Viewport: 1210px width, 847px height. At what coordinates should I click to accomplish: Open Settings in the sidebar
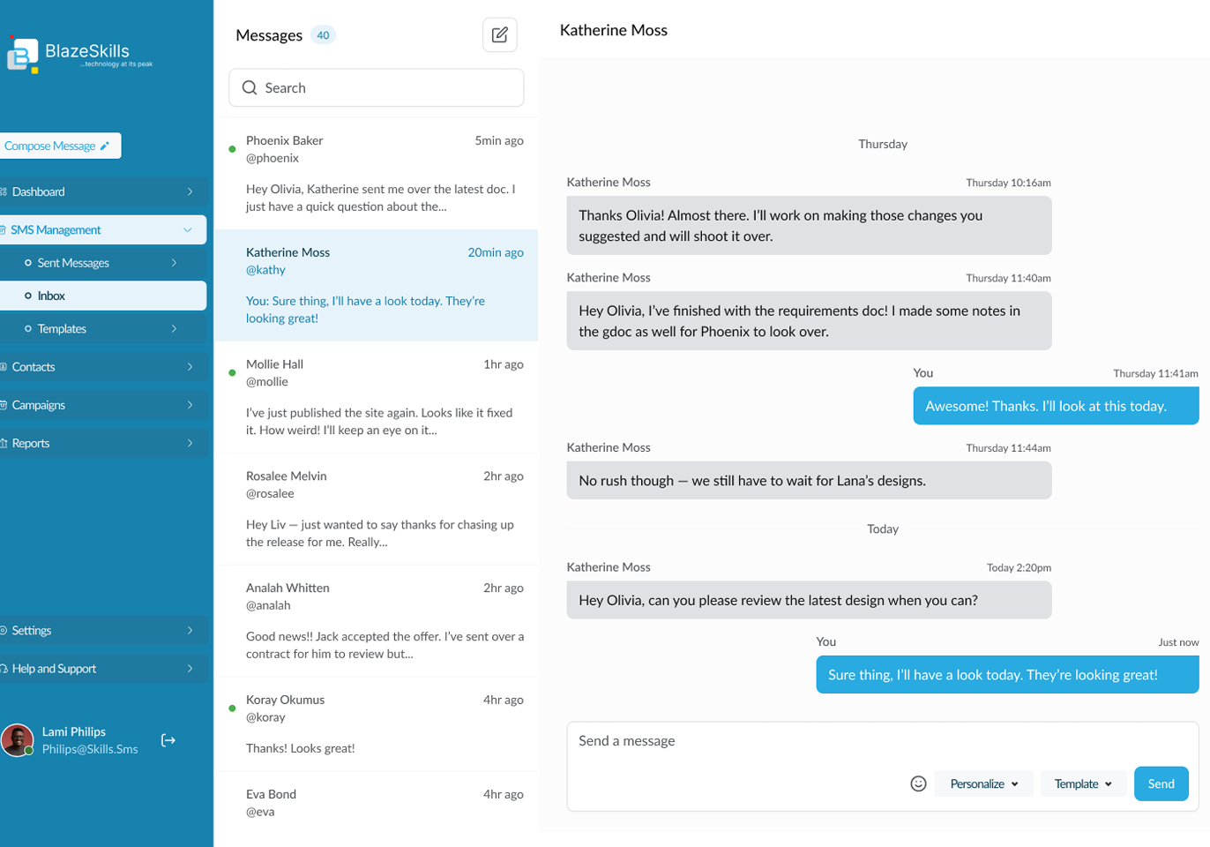coord(103,630)
